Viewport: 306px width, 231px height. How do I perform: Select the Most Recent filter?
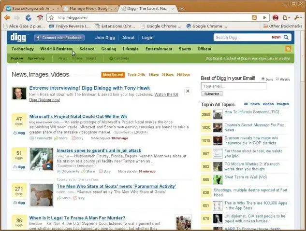(113, 75)
